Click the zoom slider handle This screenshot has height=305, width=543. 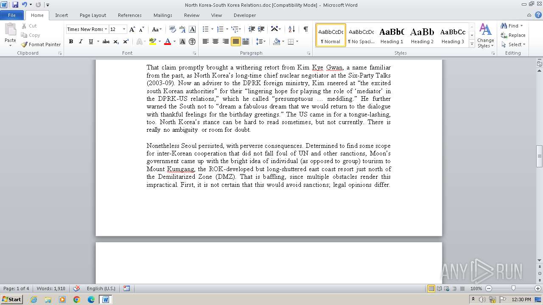pos(513,288)
